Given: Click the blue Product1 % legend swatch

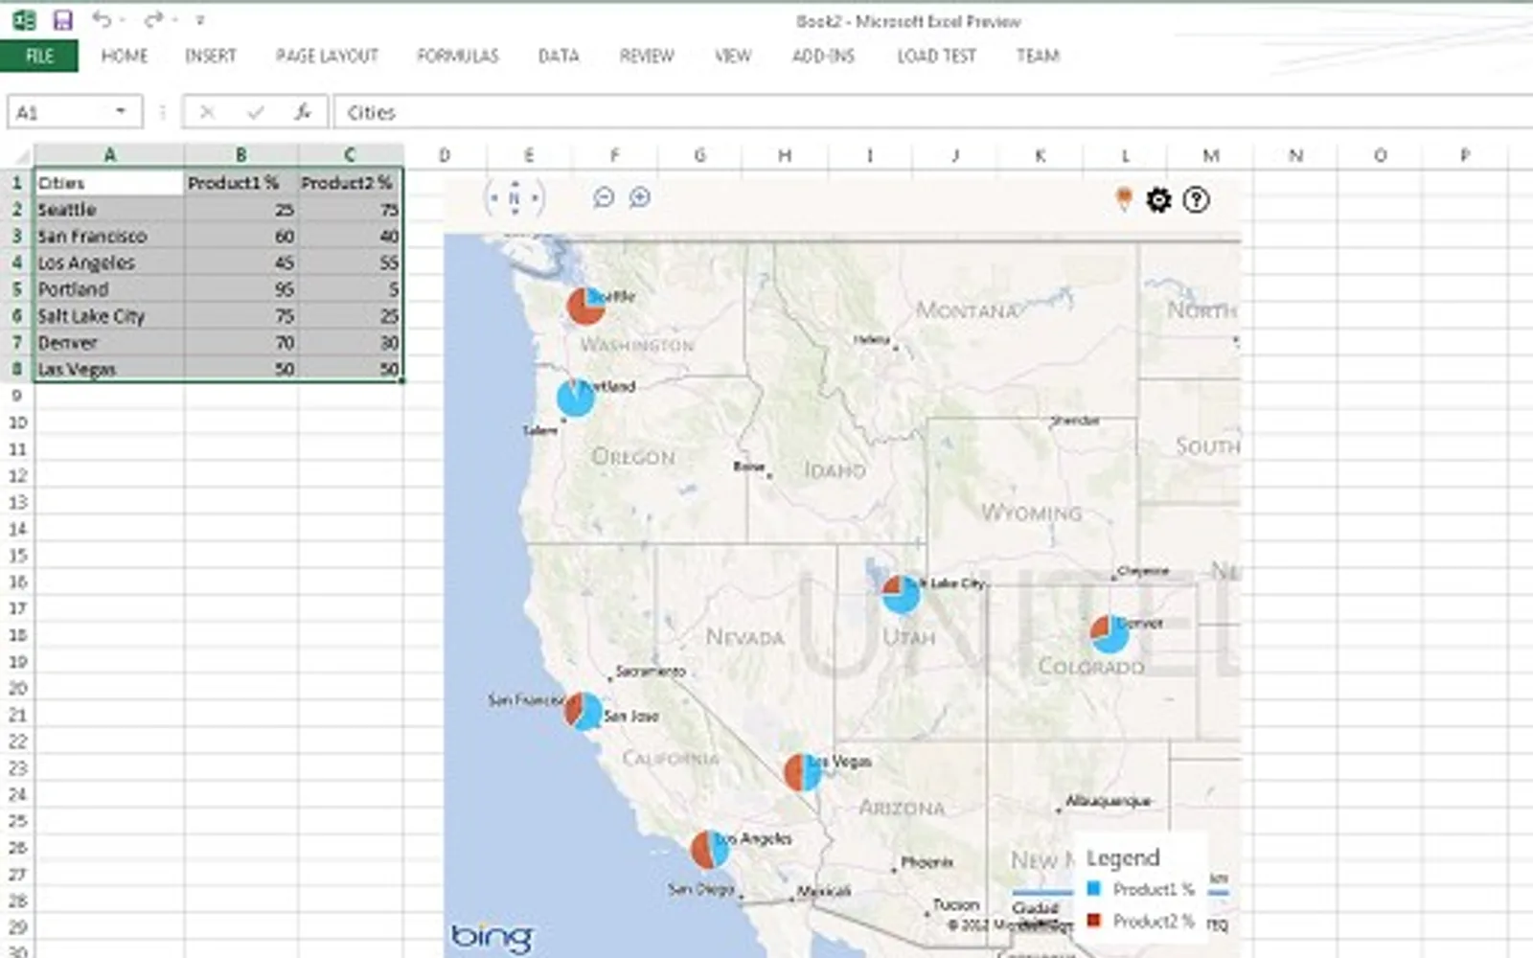Looking at the screenshot, I should tap(1093, 889).
